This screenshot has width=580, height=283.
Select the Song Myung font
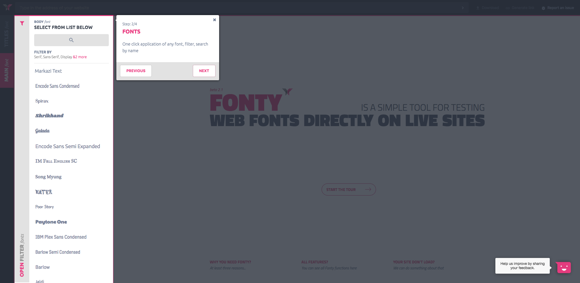tap(48, 177)
